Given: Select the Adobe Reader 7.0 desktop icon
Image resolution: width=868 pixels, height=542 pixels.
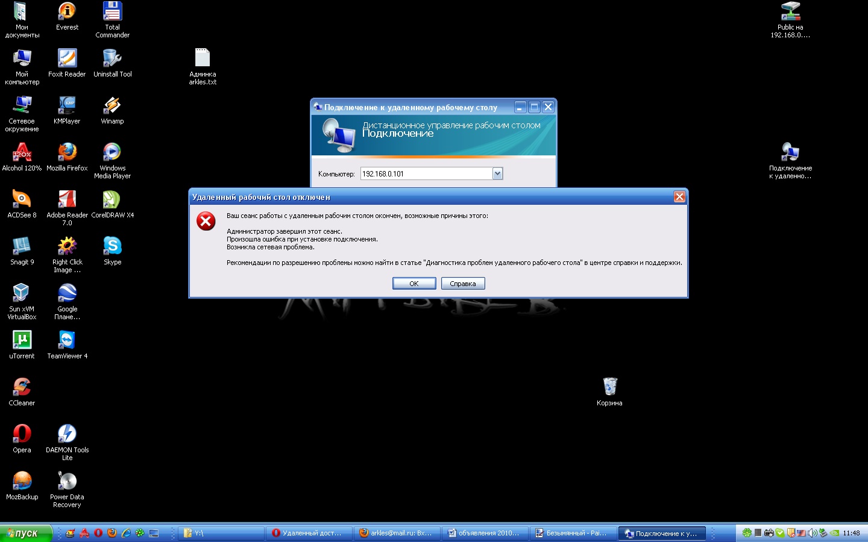Looking at the screenshot, I should [67, 208].
